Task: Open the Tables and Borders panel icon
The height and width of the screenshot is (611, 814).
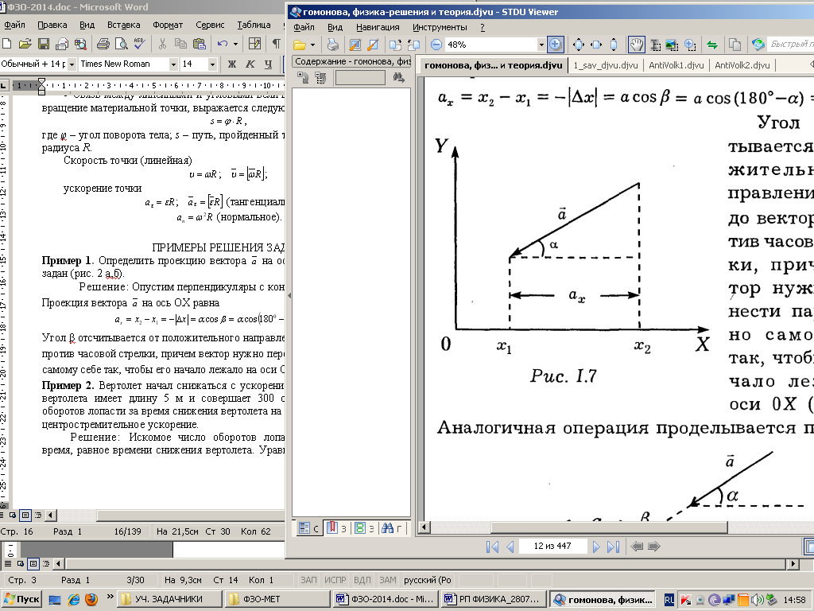Action: [x=254, y=45]
